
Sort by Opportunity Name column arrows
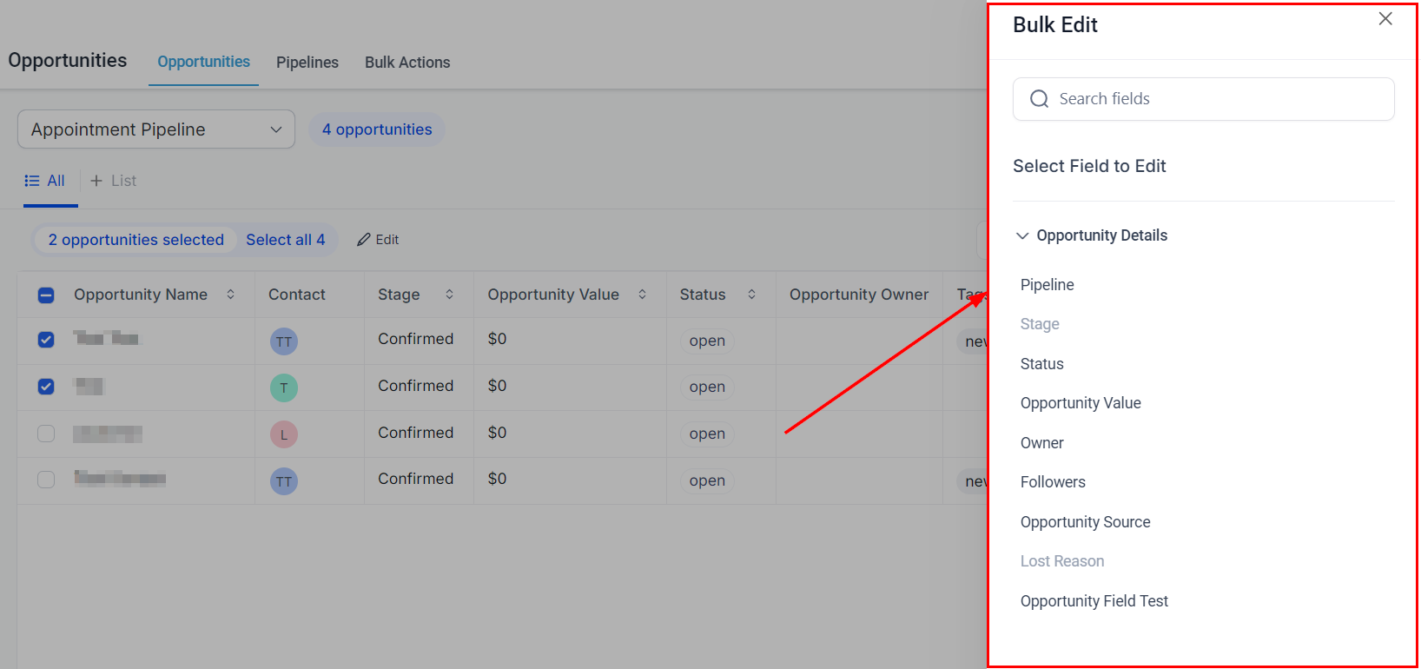(230, 295)
